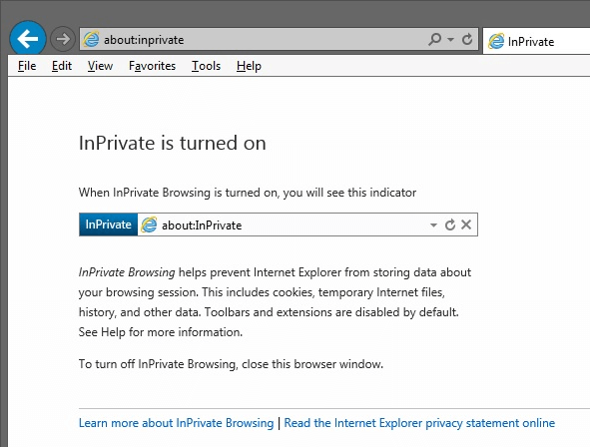Click 'See Help for more information.' text
Image resolution: width=590 pixels, height=447 pixels.
[161, 332]
